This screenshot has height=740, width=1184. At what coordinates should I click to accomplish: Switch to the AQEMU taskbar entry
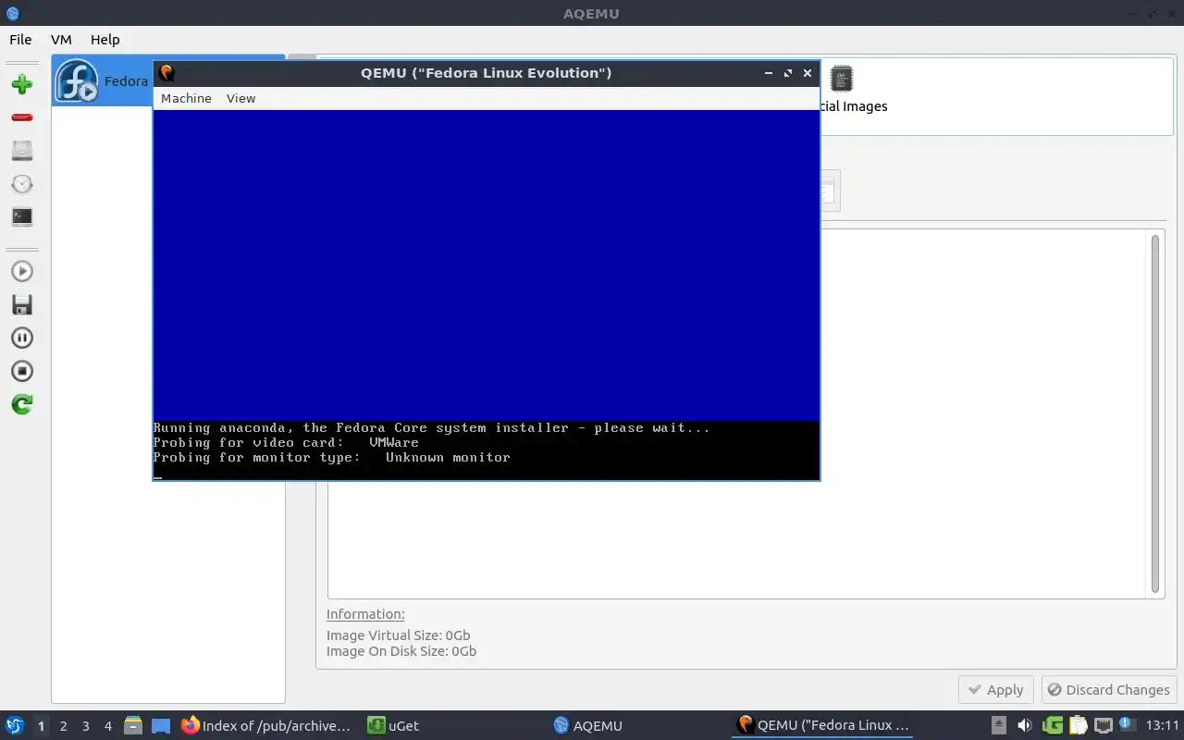(x=588, y=726)
